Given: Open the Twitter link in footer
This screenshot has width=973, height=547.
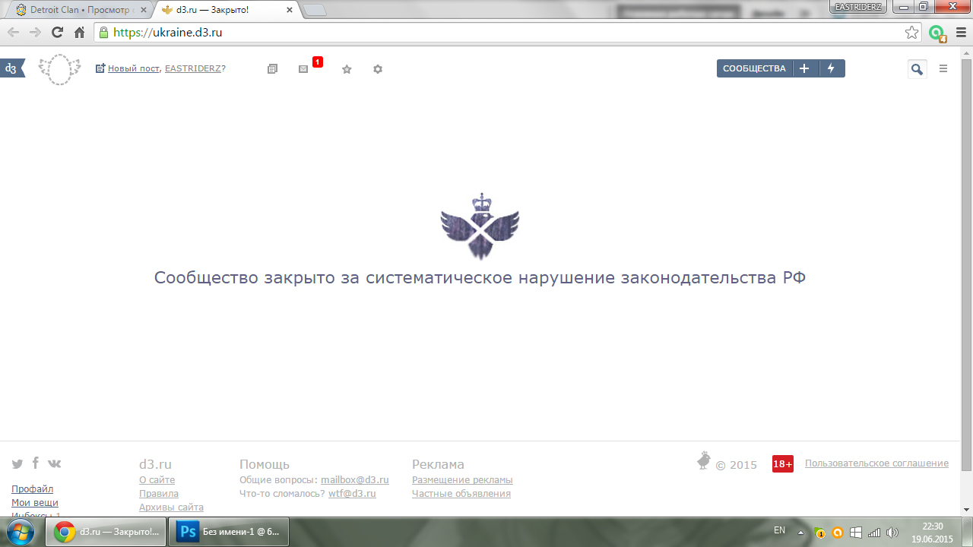Looking at the screenshot, I should pyautogui.click(x=17, y=463).
